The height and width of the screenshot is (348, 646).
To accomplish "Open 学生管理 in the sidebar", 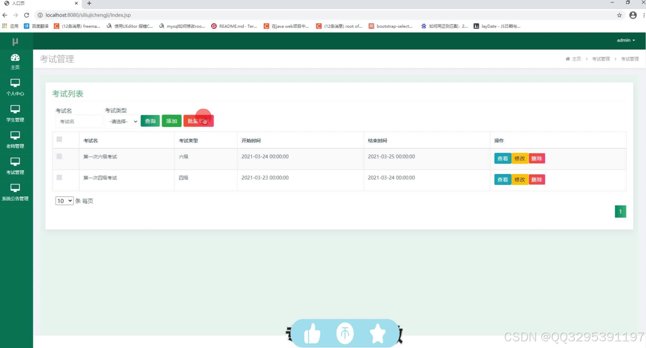I will tap(15, 113).
